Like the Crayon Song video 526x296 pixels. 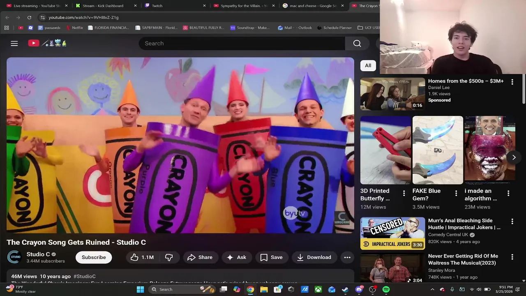click(142, 257)
